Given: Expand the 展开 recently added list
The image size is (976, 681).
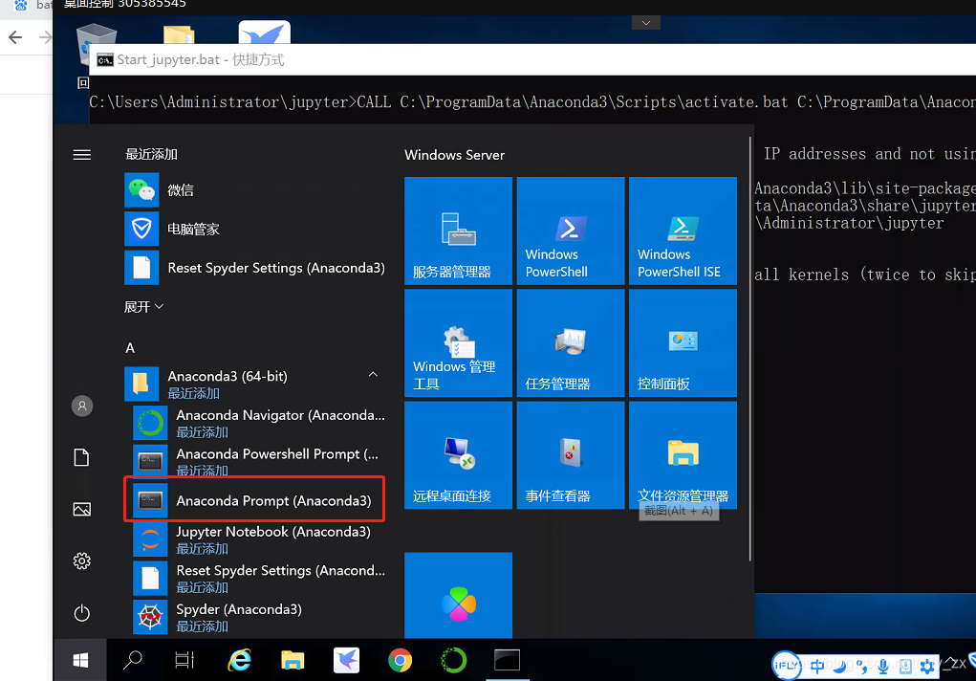Looking at the screenshot, I should coord(143,306).
